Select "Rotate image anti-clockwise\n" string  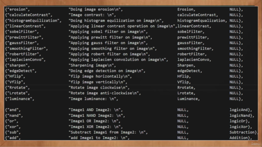coord(104,93)
